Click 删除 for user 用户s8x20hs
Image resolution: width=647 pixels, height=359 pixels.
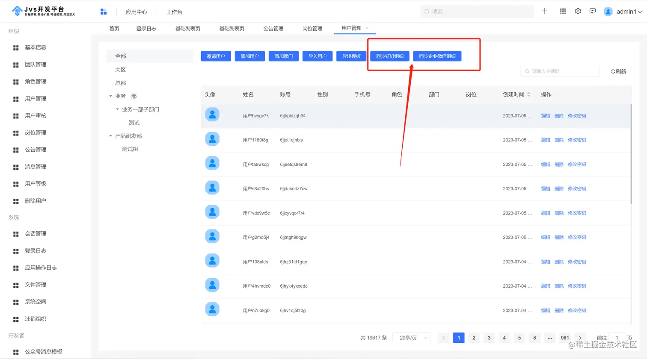pyautogui.click(x=559, y=188)
